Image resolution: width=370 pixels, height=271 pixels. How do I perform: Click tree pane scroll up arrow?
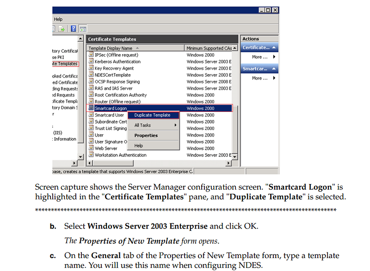(x=80, y=38)
